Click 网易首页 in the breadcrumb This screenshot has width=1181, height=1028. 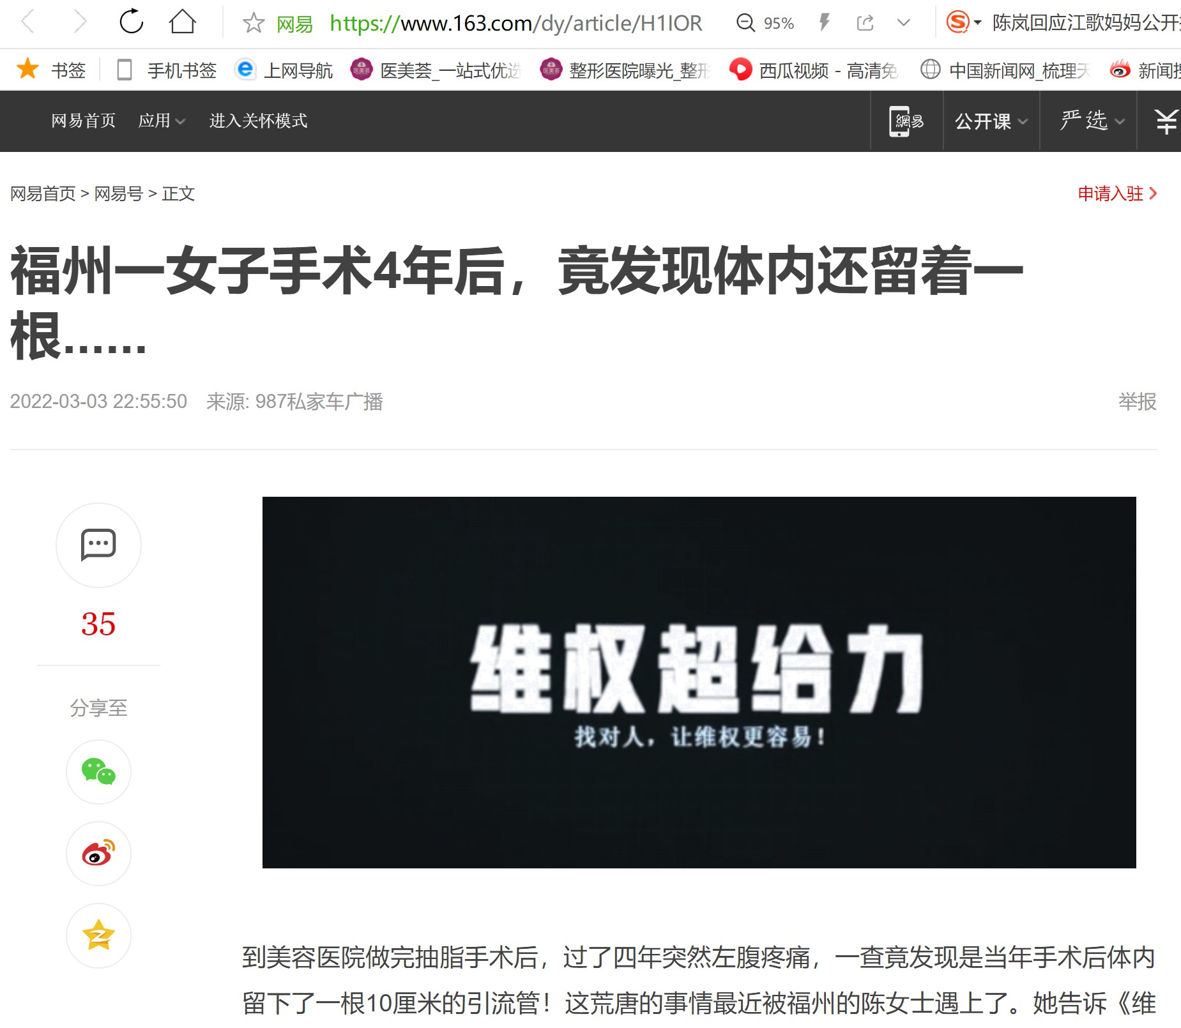(x=43, y=193)
